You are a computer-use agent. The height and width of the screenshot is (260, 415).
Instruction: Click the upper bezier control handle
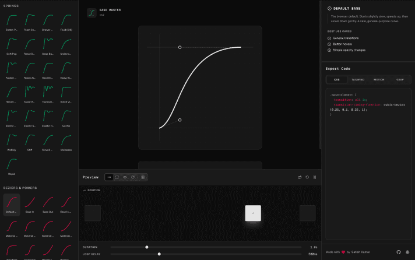pyautogui.click(x=180, y=47)
